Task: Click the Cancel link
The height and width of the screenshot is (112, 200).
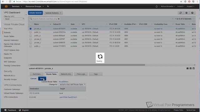Action: click(33, 79)
